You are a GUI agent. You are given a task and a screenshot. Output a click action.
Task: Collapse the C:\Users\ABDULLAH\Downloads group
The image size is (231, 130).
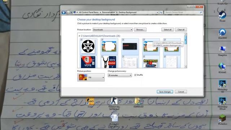click(x=79, y=36)
